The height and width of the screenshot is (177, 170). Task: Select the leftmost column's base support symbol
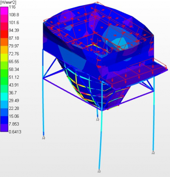(44, 138)
